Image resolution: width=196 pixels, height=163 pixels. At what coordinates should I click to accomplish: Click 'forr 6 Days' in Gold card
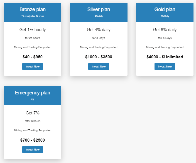coord(165,38)
